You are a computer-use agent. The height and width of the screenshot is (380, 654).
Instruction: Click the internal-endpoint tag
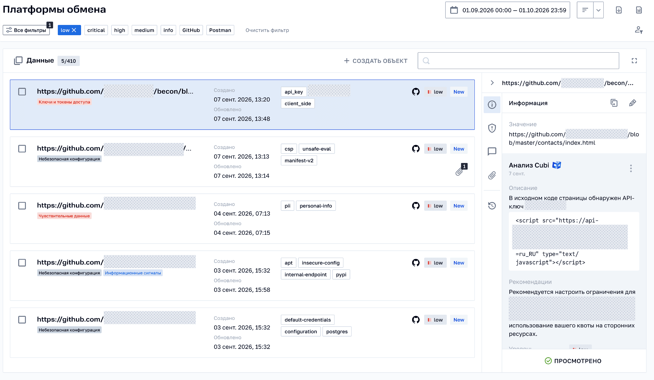tap(305, 274)
